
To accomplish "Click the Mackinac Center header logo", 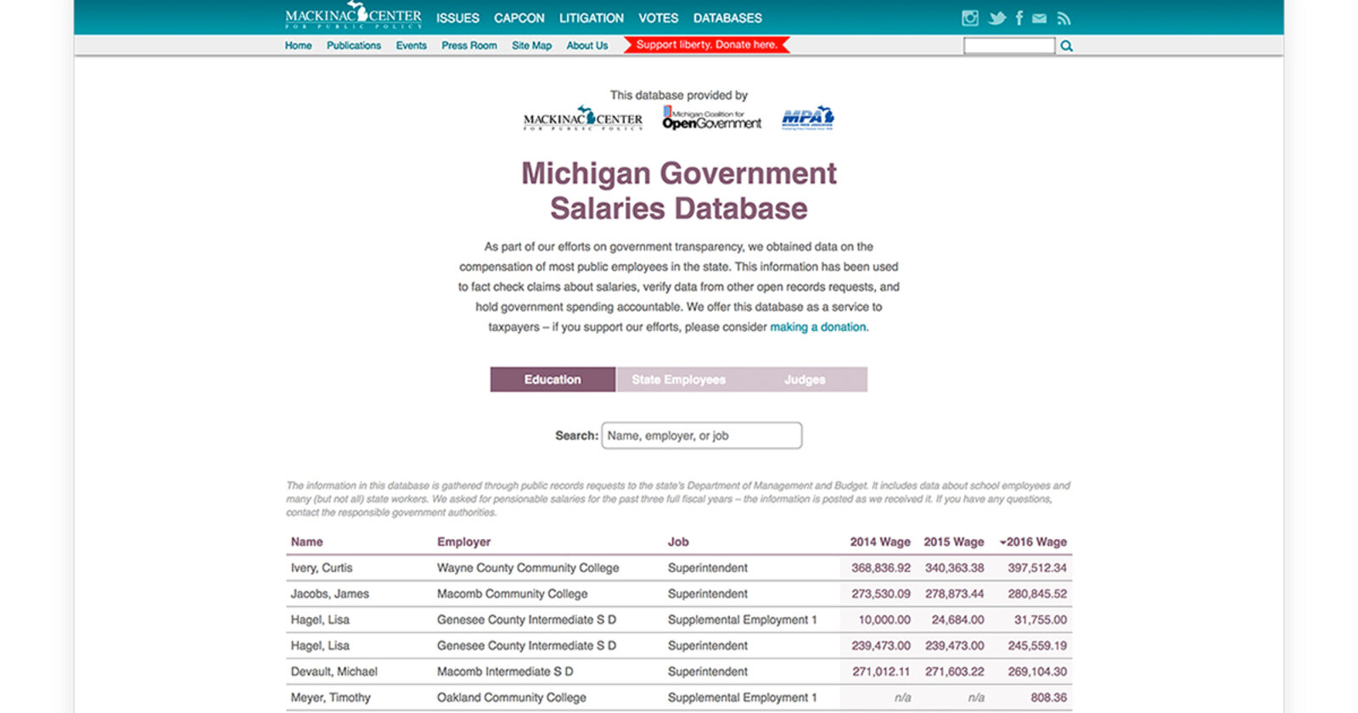I will [x=353, y=16].
